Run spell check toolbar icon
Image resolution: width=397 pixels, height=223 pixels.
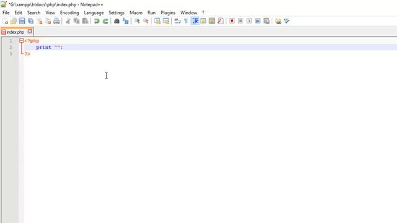pyautogui.click(x=287, y=21)
